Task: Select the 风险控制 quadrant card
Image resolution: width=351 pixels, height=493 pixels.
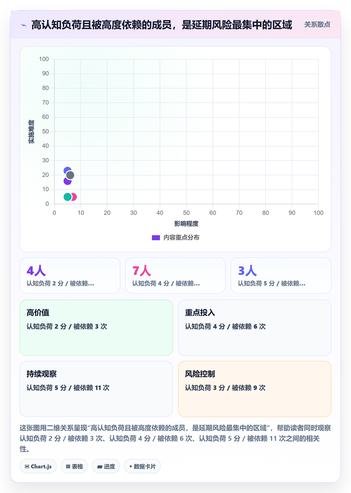Action: [x=255, y=389]
